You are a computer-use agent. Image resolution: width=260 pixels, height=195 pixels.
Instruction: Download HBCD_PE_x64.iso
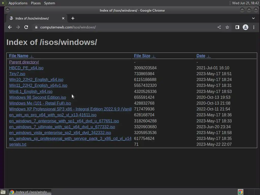pyautogui.click(x=26, y=68)
